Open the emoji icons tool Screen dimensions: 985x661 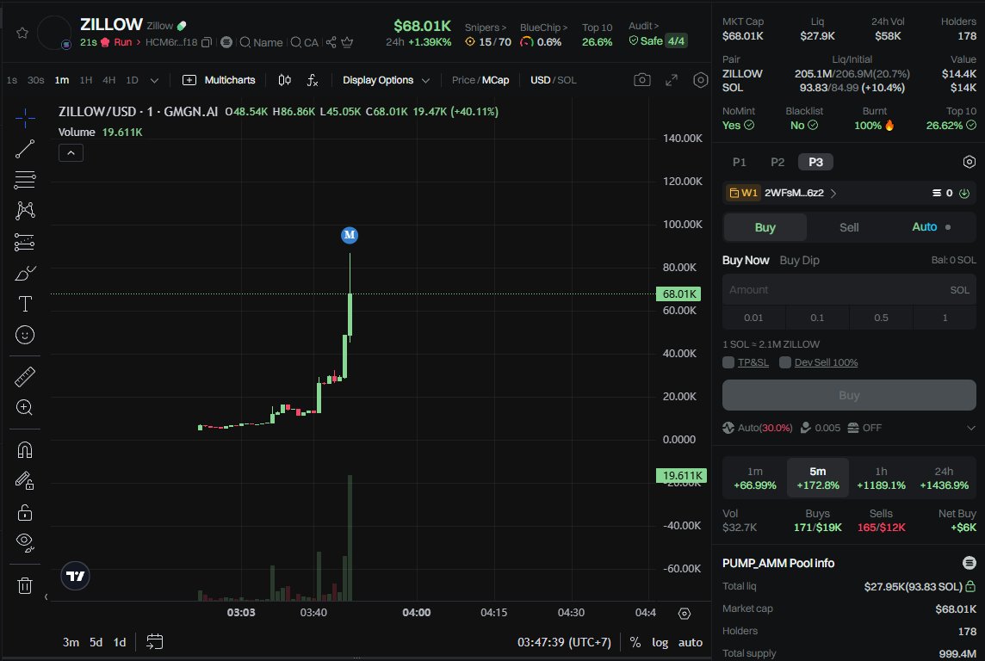(25, 335)
